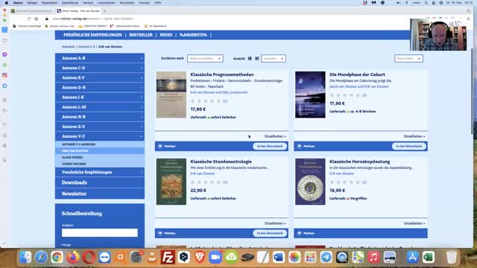The height and width of the screenshot is (268, 477).
Task: Launch Firefox from the dock
Action: pos(73,257)
